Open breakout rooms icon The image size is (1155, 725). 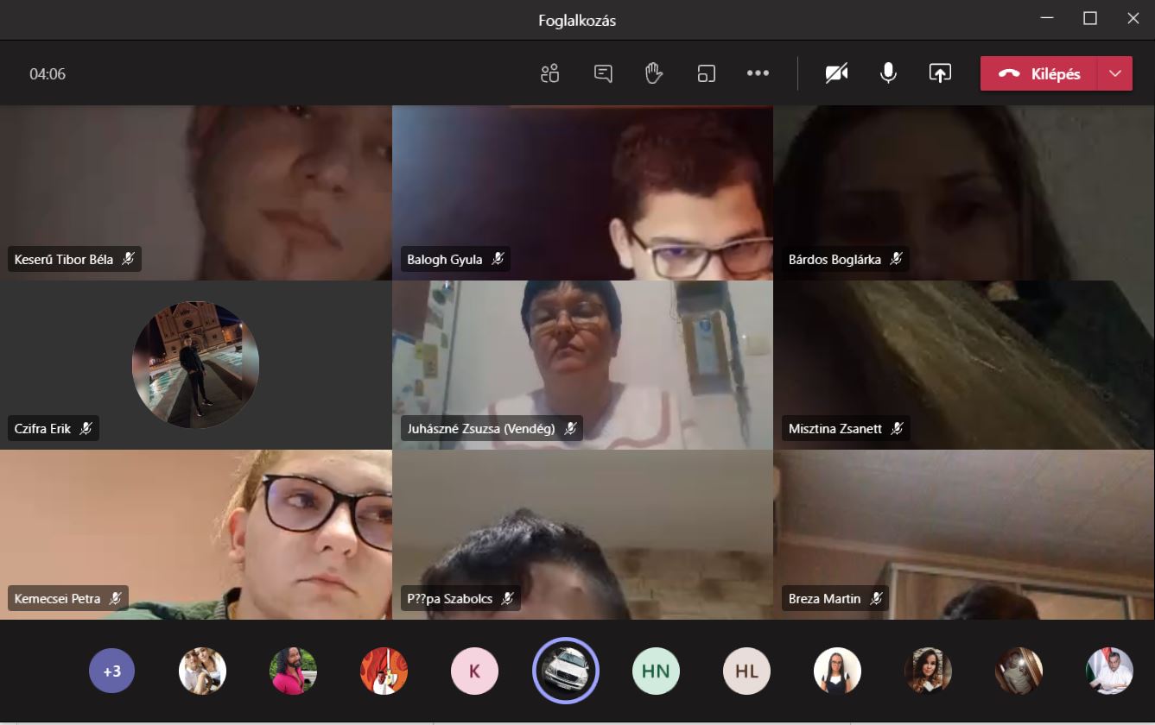[x=707, y=73]
